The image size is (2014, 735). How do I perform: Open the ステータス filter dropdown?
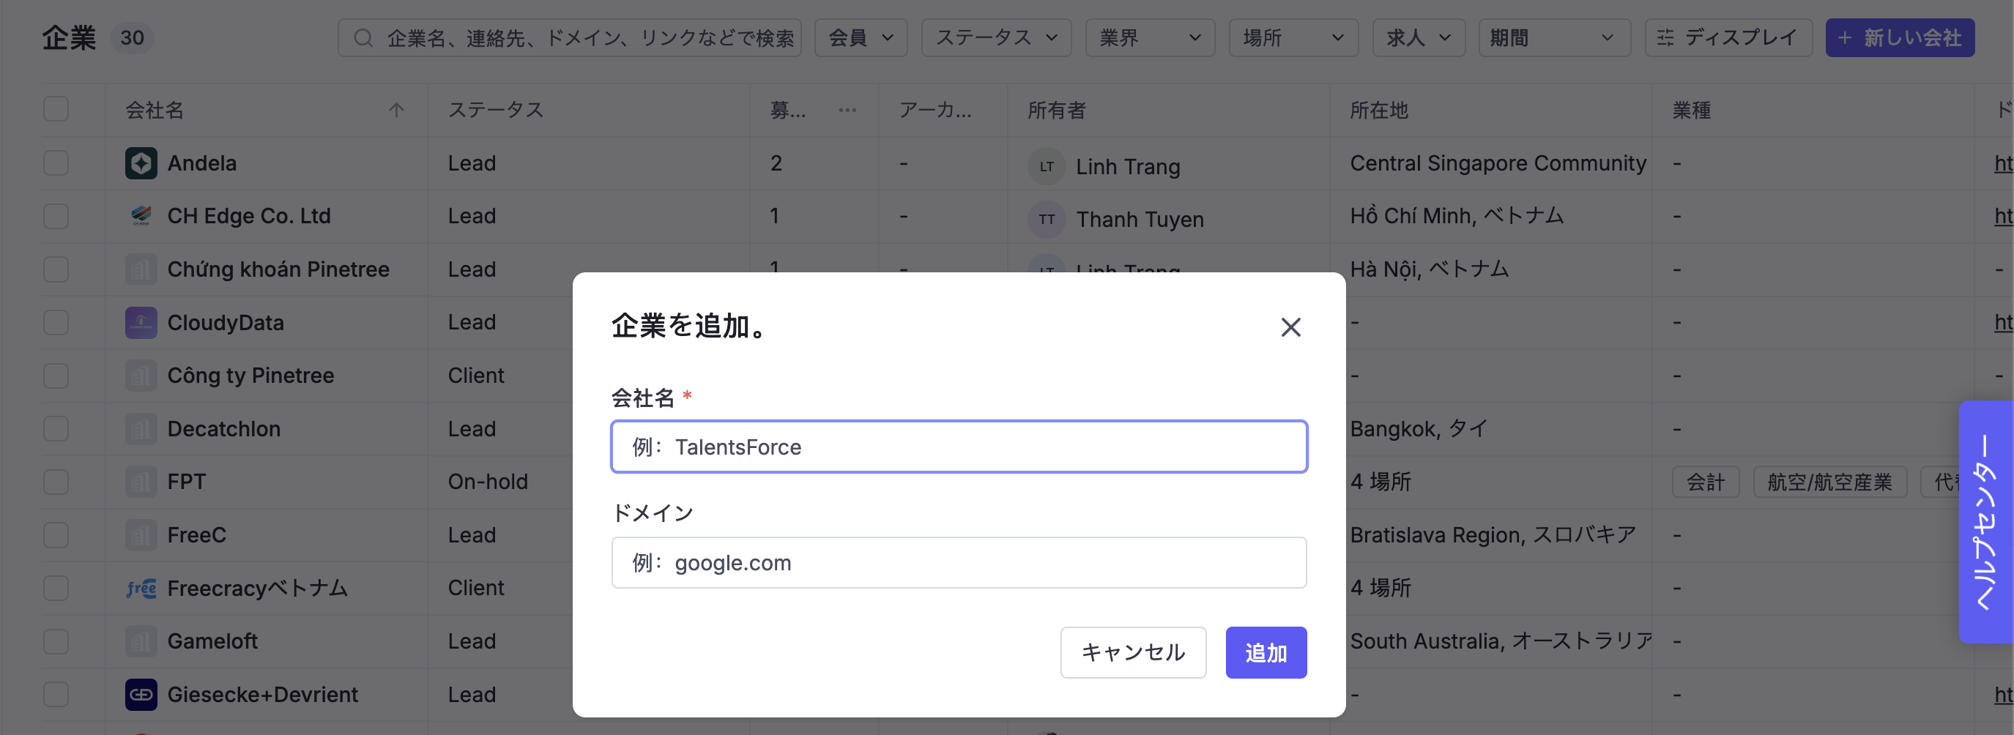coord(995,37)
